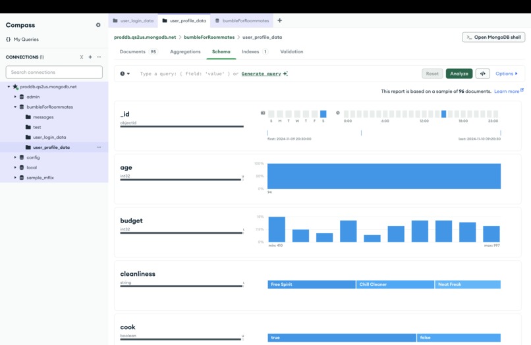The image size is (531, 345).
Task: Click admin database icon
Action: click(x=22, y=97)
